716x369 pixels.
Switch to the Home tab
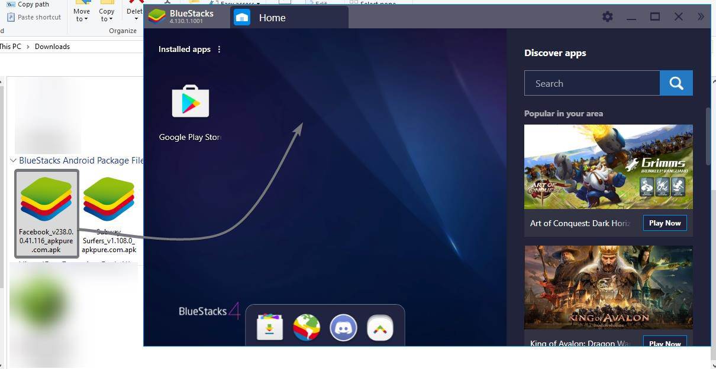(289, 17)
